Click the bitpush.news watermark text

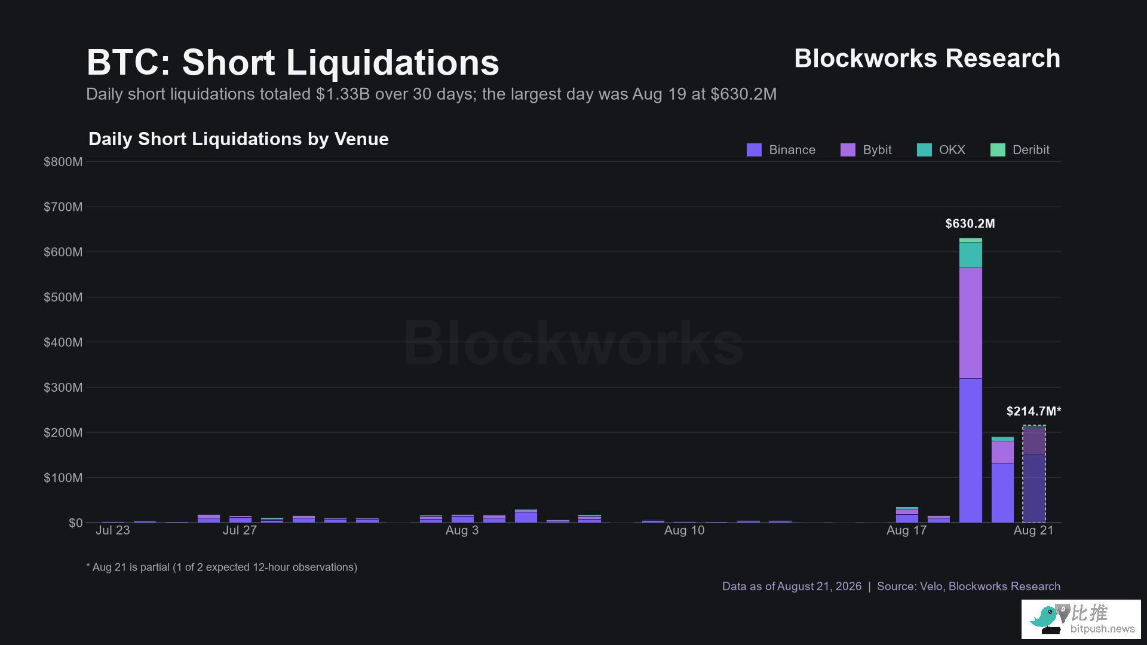coord(1102,629)
